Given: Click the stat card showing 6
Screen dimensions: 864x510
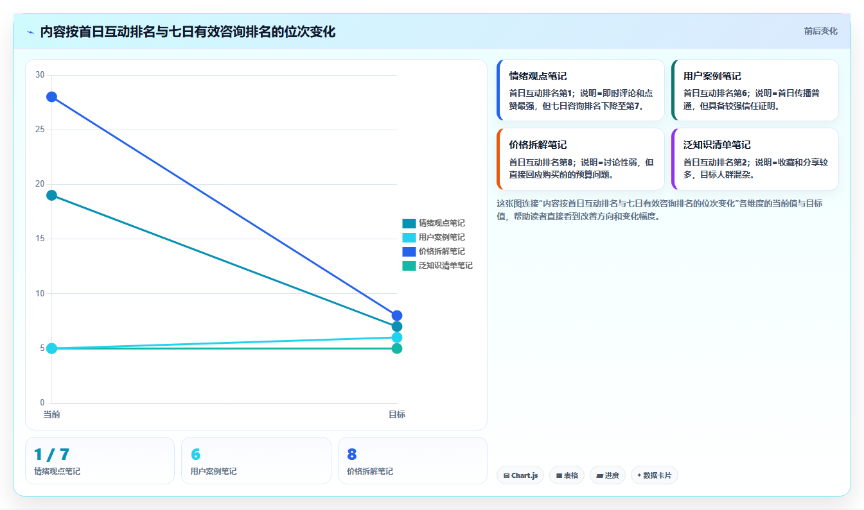Looking at the screenshot, I should [256, 461].
